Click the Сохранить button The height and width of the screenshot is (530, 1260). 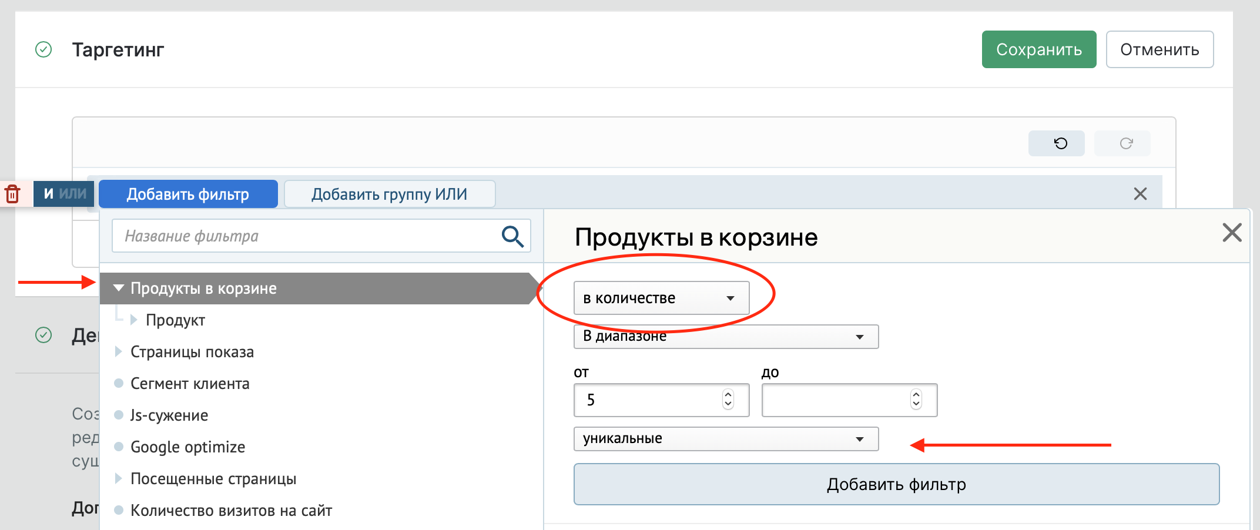(x=1038, y=49)
